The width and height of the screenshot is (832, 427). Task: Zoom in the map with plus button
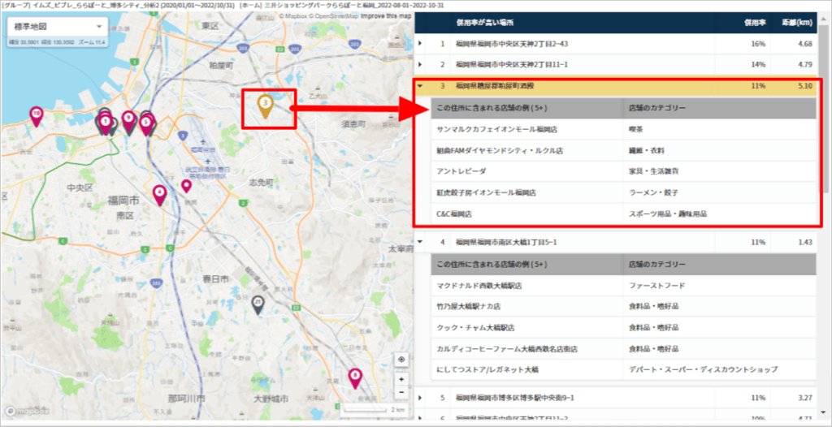(401, 380)
